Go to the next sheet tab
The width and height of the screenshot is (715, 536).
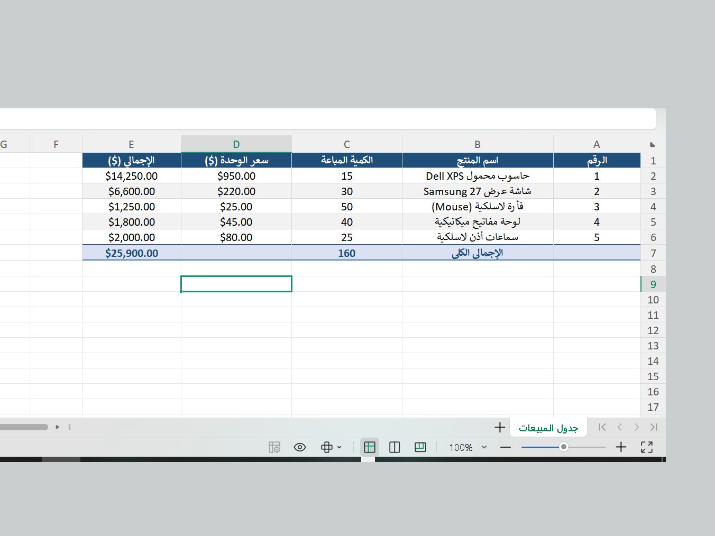coord(620,427)
